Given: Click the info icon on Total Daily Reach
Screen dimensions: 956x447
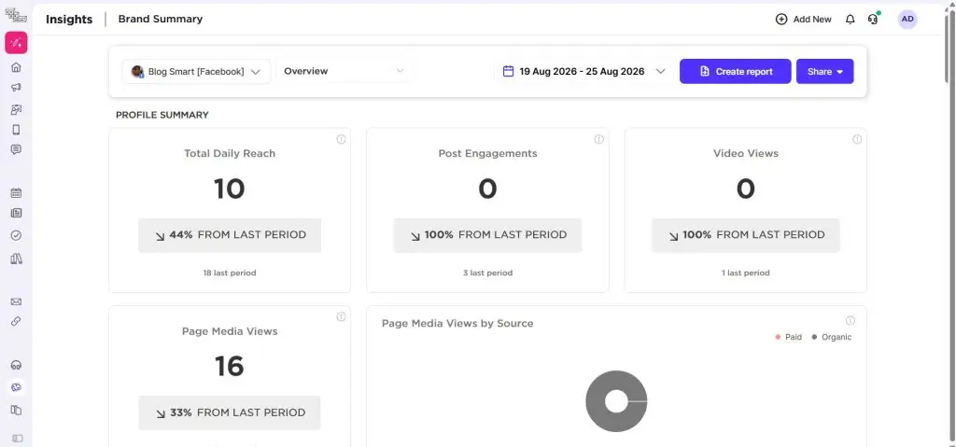Looking at the screenshot, I should pyautogui.click(x=341, y=139).
